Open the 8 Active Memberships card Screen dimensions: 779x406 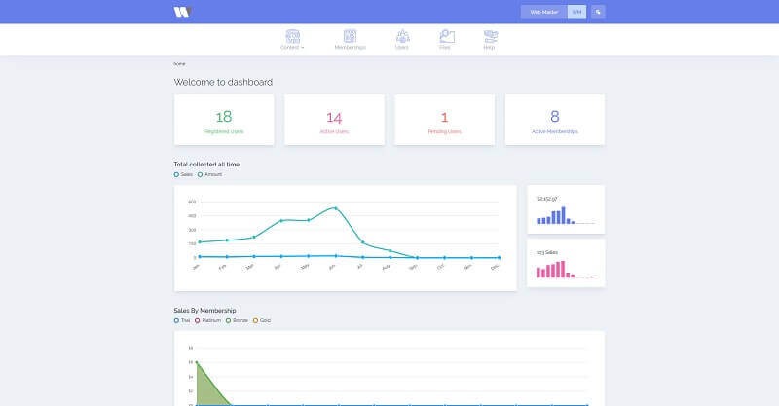click(555, 120)
